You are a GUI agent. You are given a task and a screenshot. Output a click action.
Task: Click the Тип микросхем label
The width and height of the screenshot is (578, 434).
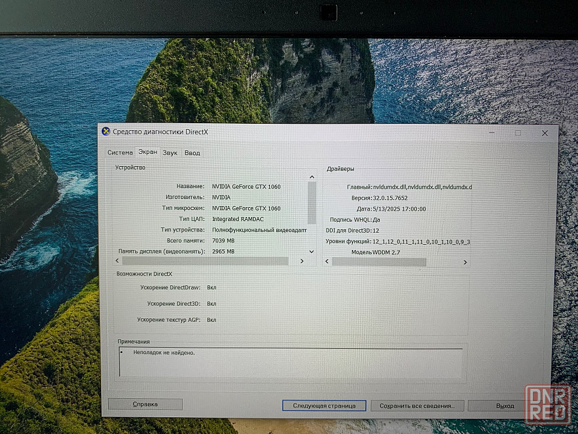183,208
